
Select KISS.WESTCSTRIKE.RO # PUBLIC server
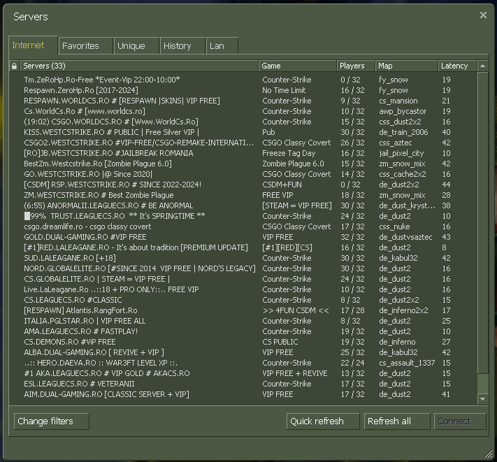point(243,132)
